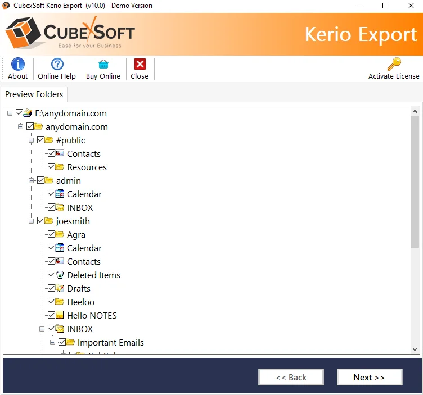This screenshot has height=395, width=423.
Task: Select the Heeloo tree row text
Action: [x=80, y=302]
